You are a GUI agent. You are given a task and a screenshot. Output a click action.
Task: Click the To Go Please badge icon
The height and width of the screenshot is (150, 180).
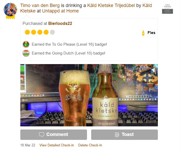coord(26,44)
